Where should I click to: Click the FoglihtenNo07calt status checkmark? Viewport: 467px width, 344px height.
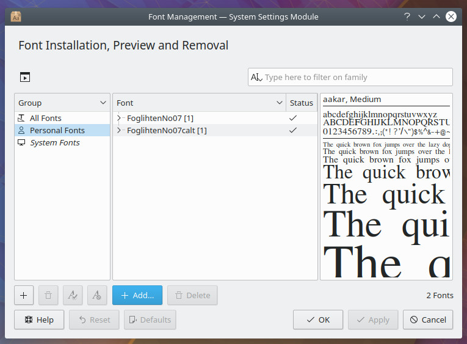293,130
